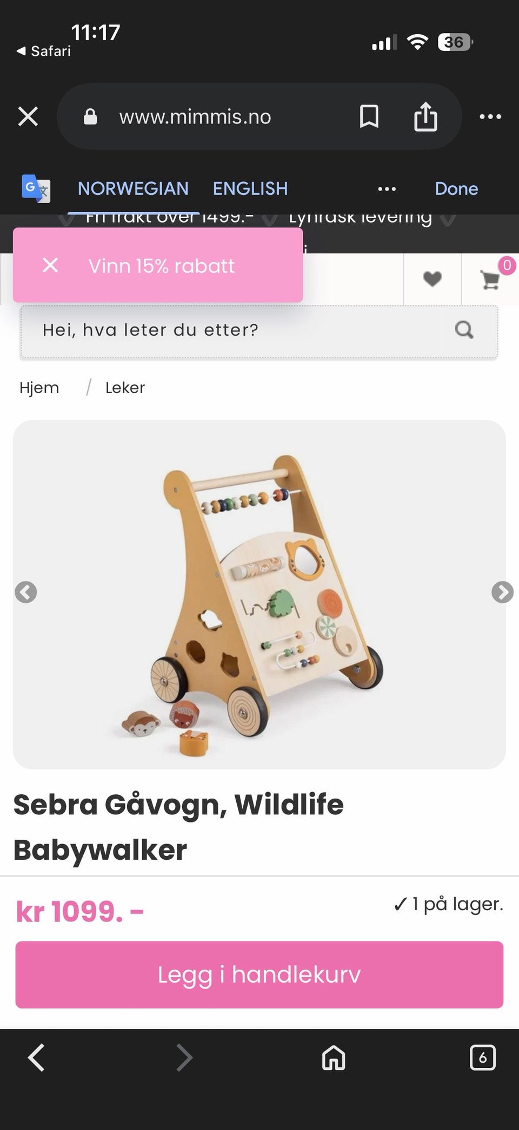
Task: Open the browser three-dot menu
Action: pos(490,116)
